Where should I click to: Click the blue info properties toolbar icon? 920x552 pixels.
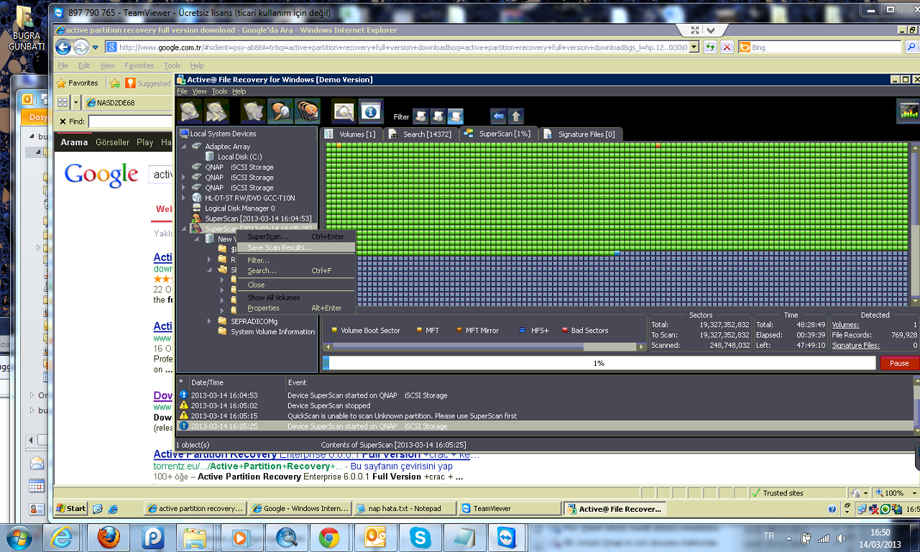click(371, 111)
